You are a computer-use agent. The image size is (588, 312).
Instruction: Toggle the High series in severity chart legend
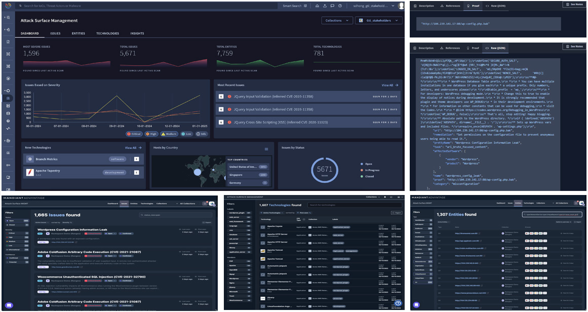(x=151, y=134)
